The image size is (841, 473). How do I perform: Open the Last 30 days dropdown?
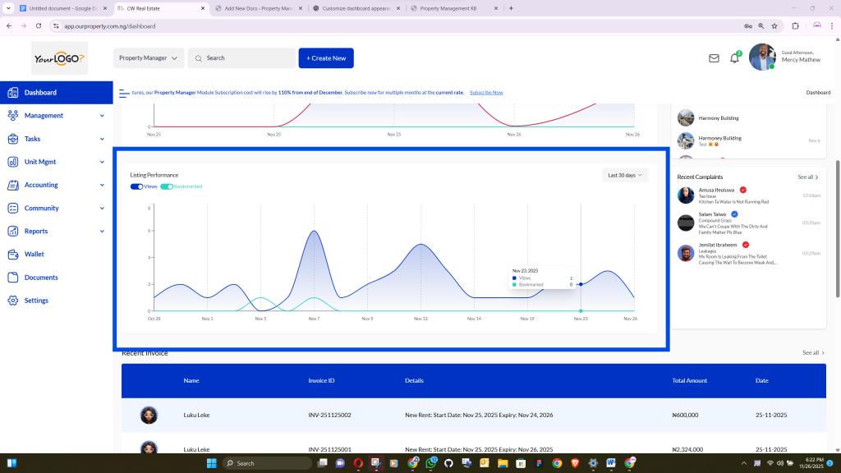click(624, 175)
